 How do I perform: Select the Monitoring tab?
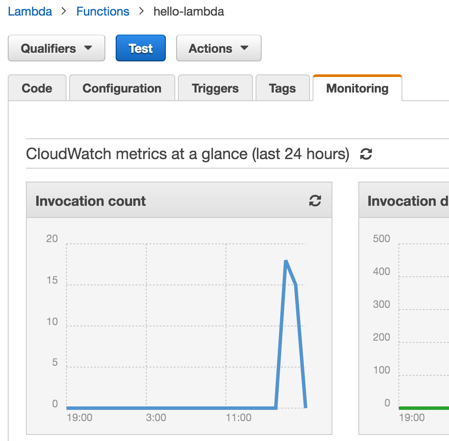tap(357, 88)
